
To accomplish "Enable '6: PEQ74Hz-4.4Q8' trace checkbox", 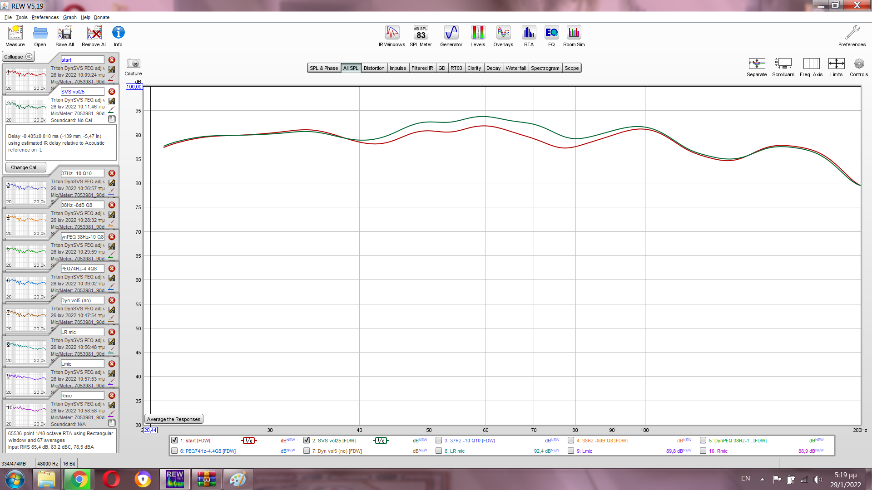I will pos(174,451).
